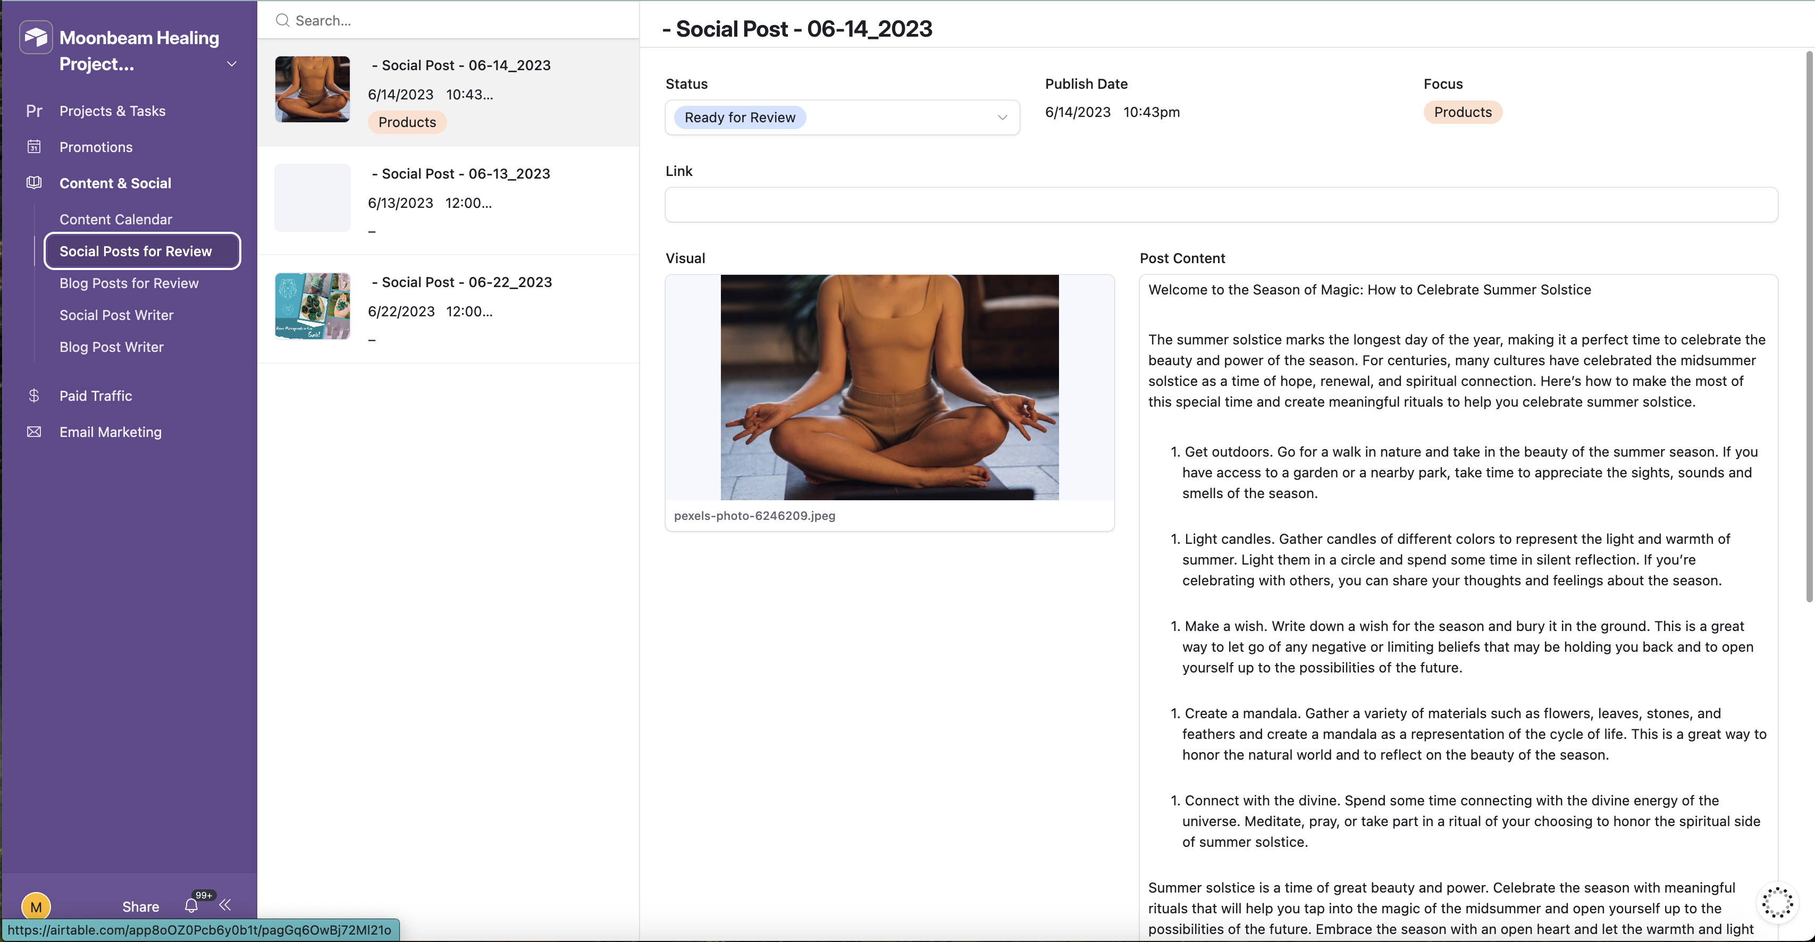The image size is (1815, 942).
Task: Open Projects & Tasks section
Action: 113,111
